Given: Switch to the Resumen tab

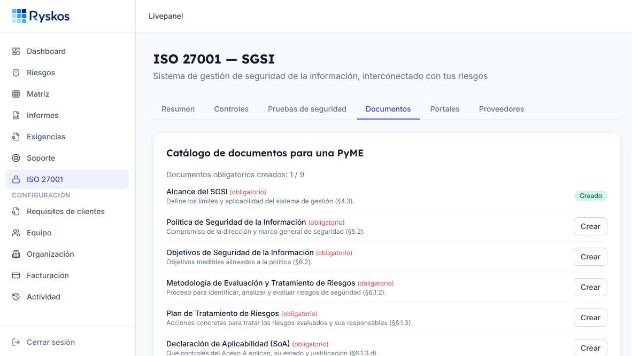Looking at the screenshot, I should click(x=178, y=109).
